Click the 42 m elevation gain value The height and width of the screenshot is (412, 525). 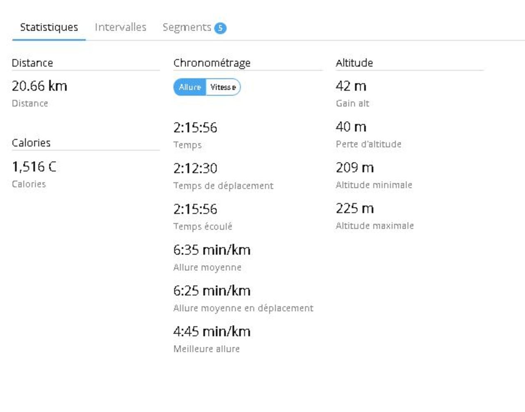(351, 86)
